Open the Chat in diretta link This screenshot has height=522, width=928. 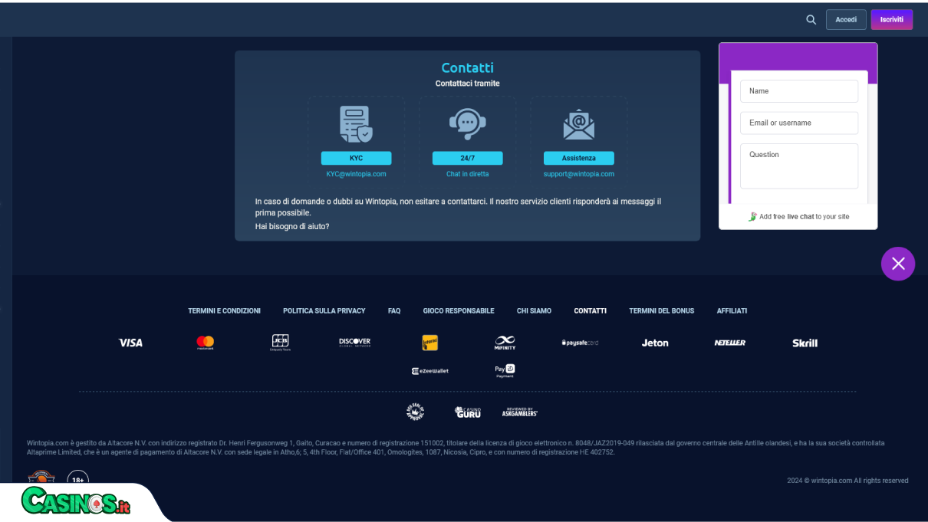[467, 174]
